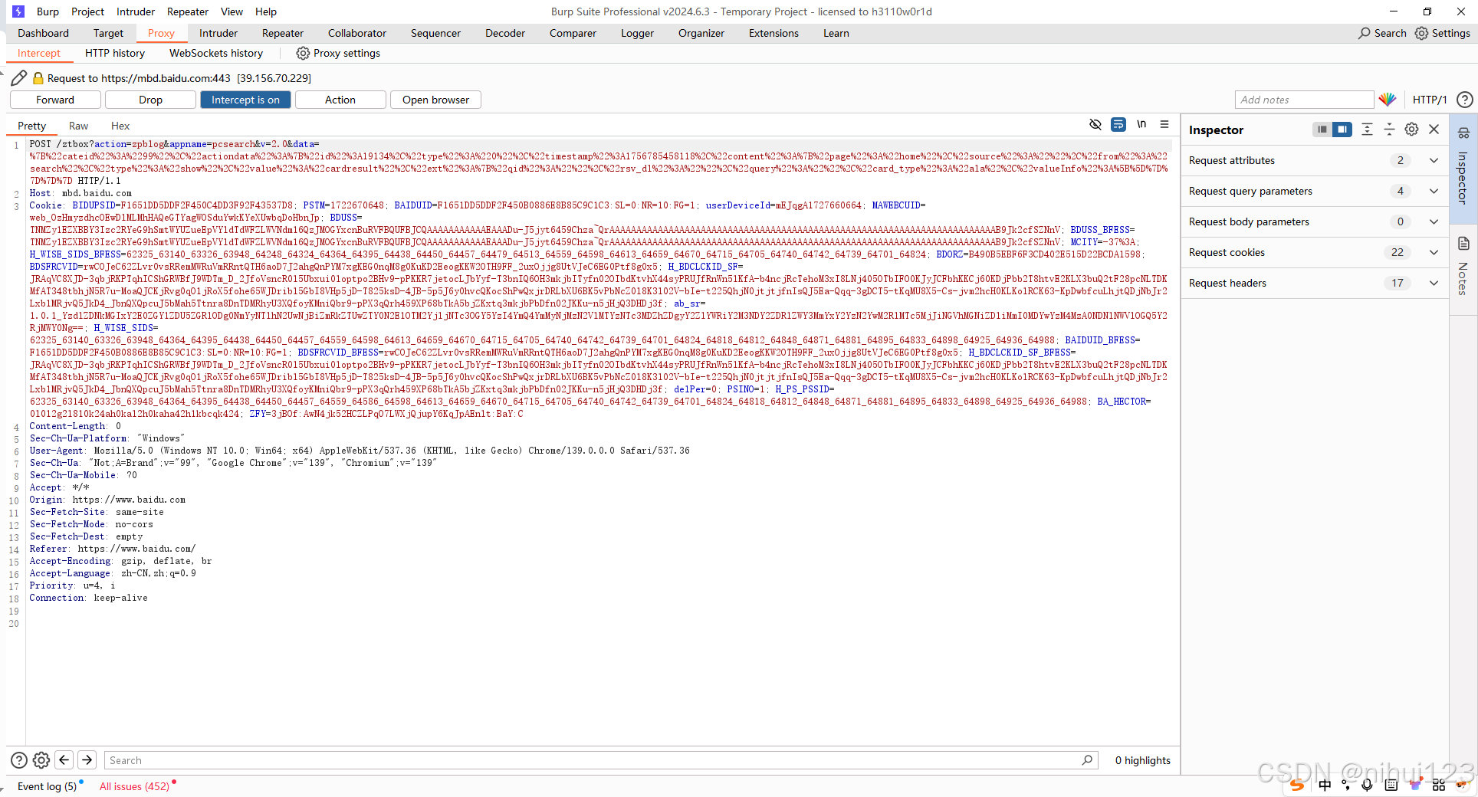This screenshot has height=797, width=1478.
Task: Toggle IME punctuation mode icon
Action: pos(1346,785)
